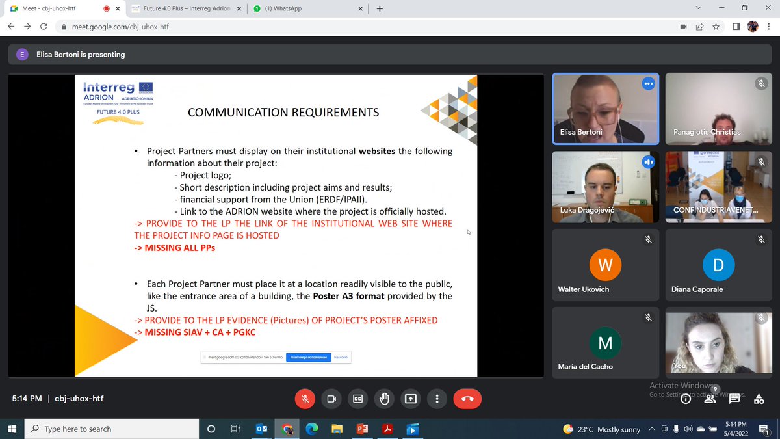This screenshot has width=780, height=439.
Task: Show everyone participants panel
Action: (x=710, y=399)
